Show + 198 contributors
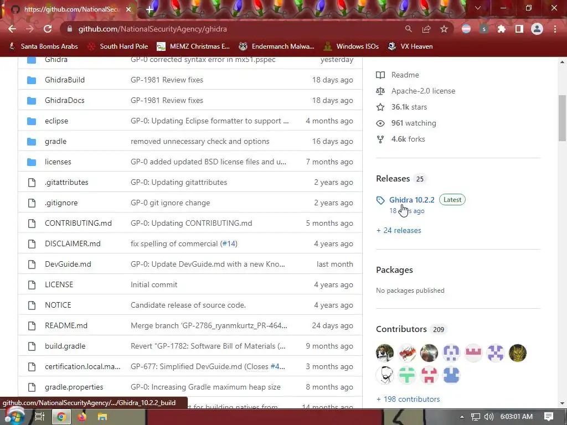 pyautogui.click(x=408, y=400)
